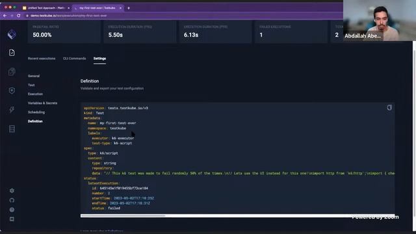Screen dimensions: 416x234
Task: Close the my-first-test-ever Testkube tab
Action: point(120,8)
